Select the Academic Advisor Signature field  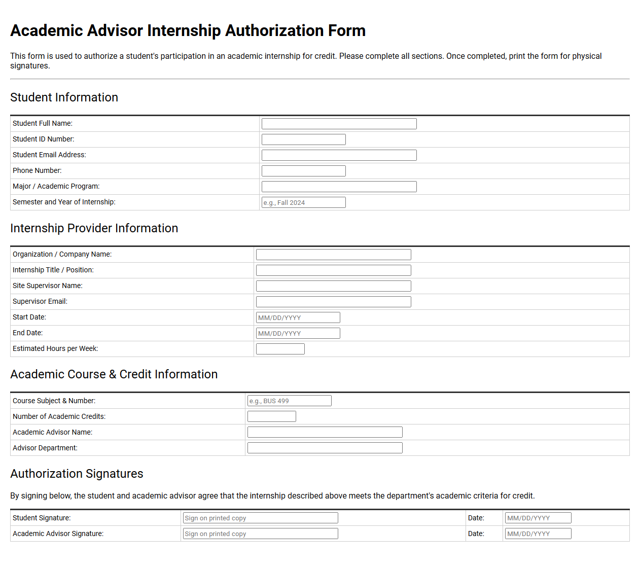261,534
